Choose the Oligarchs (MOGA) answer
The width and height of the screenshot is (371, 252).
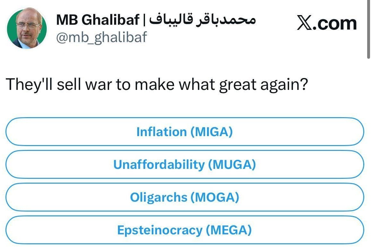[185, 197]
